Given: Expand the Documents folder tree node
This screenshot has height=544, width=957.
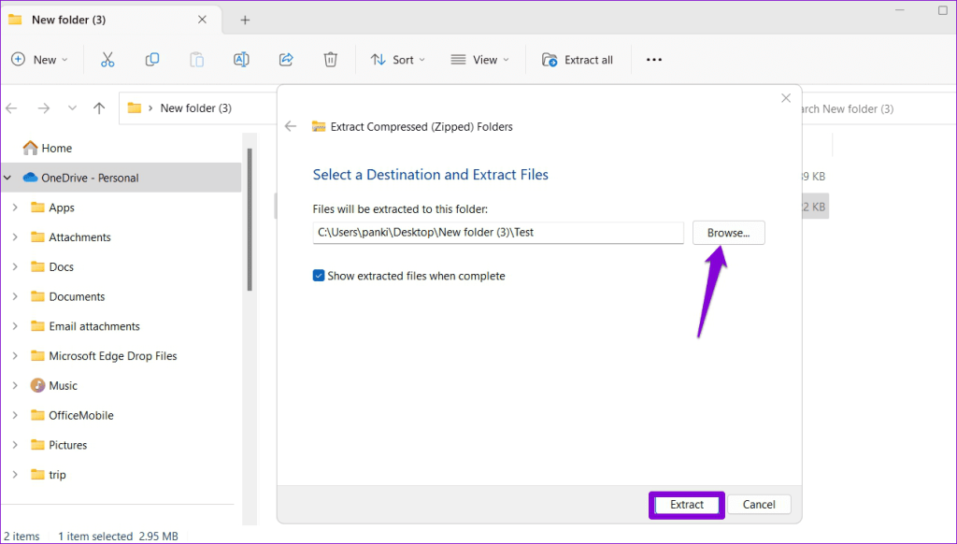Looking at the screenshot, I should (x=15, y=296).
